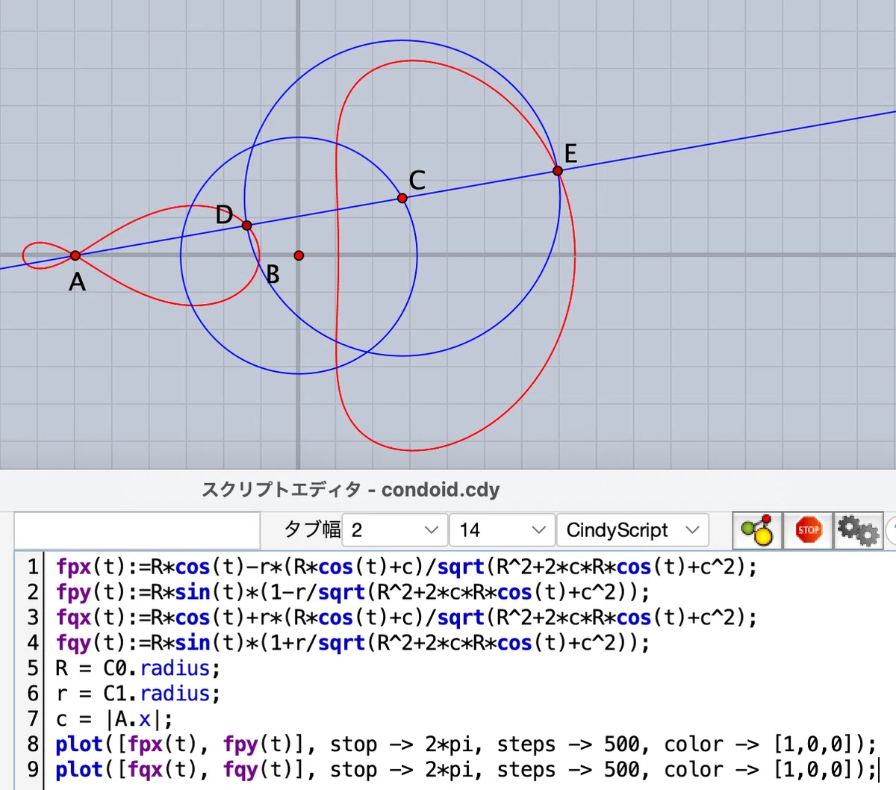Select point E on the large circle
Image resolution: width=896 pixels, height=790 pixels.
[x=558, y=171]
